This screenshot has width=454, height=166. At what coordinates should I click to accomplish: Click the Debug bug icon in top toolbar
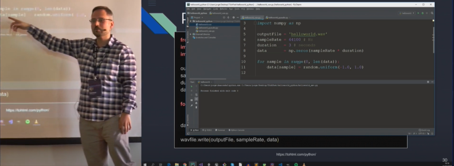pyautogui.click(x=422, y=13)
